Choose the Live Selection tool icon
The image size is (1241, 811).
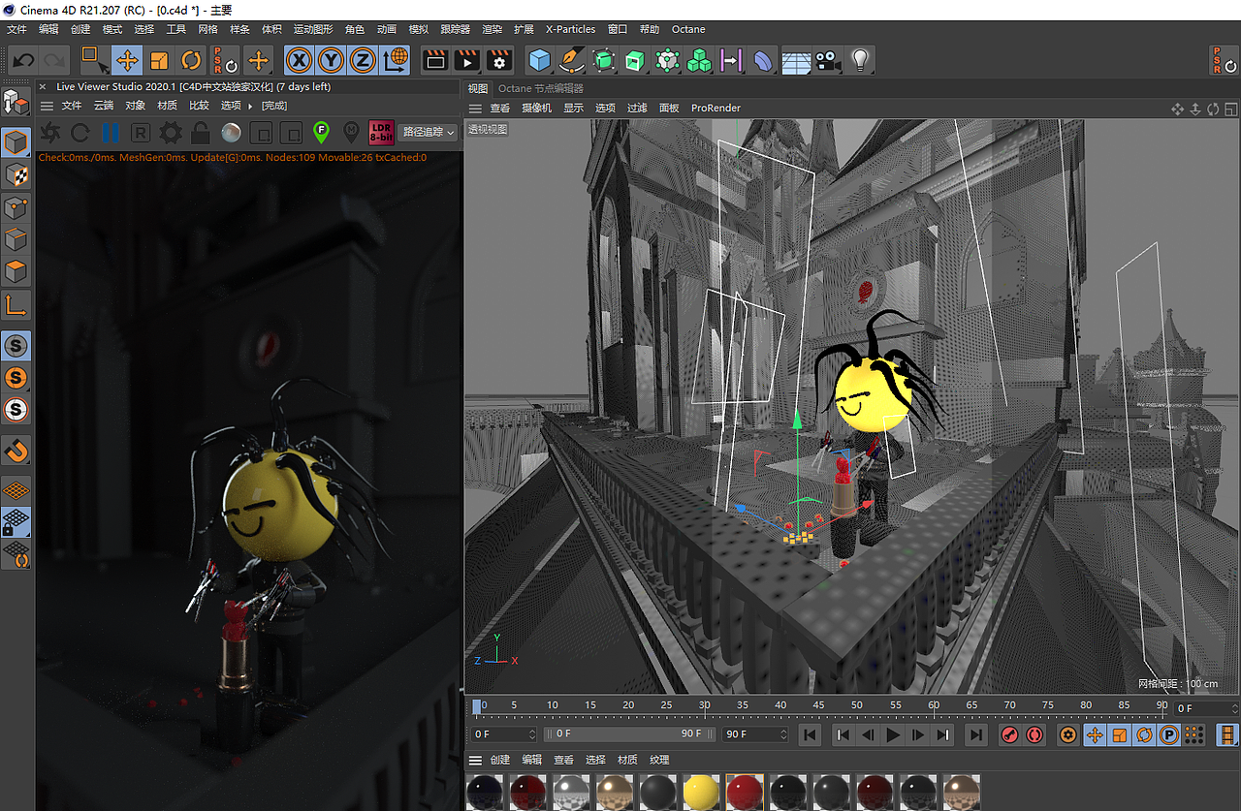point(95,60)
